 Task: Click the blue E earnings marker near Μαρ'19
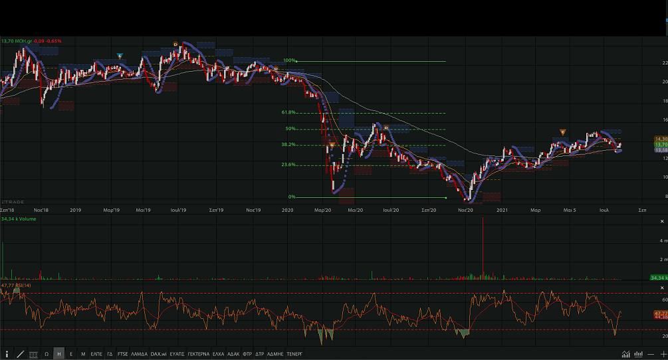pos(120,55)
